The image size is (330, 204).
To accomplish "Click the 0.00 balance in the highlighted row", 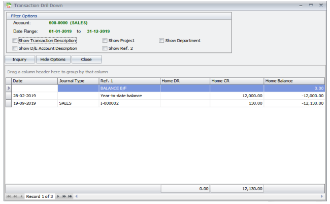I will pos(294,88).
